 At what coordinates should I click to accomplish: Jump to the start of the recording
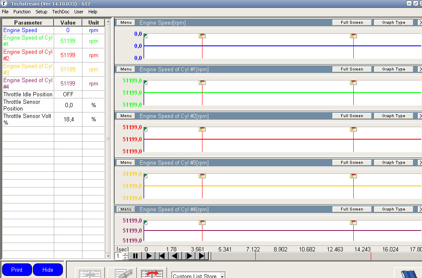[162, 256]
